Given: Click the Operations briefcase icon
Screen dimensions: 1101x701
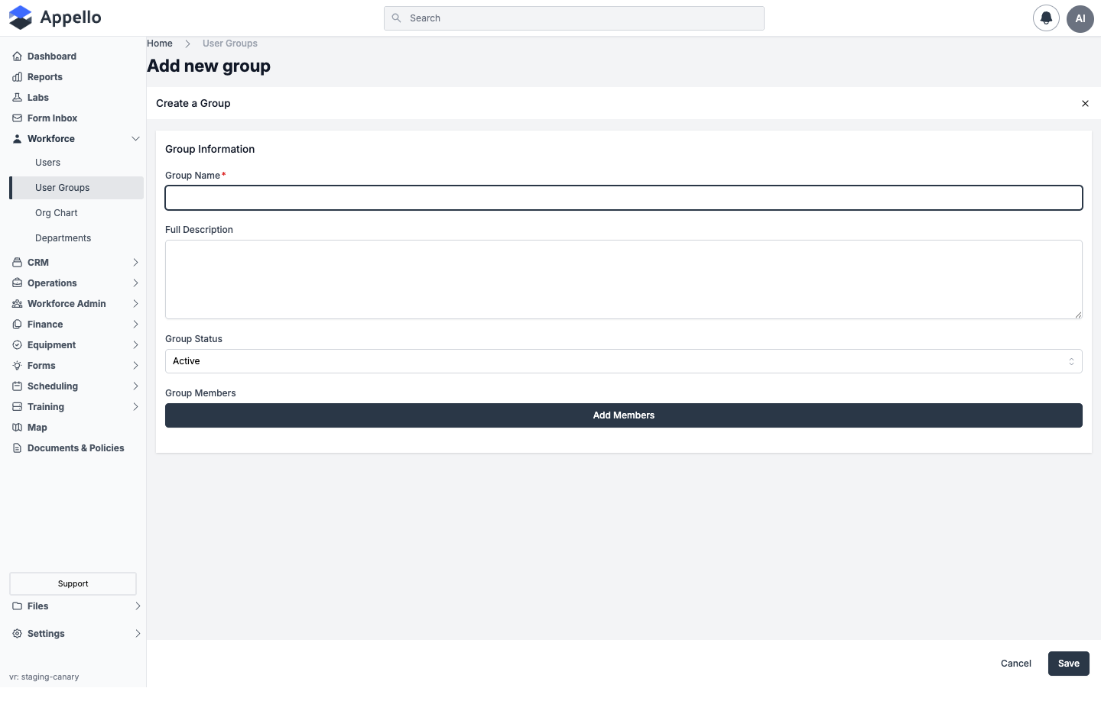Looking at the screenshot, I should pos(17,283).
